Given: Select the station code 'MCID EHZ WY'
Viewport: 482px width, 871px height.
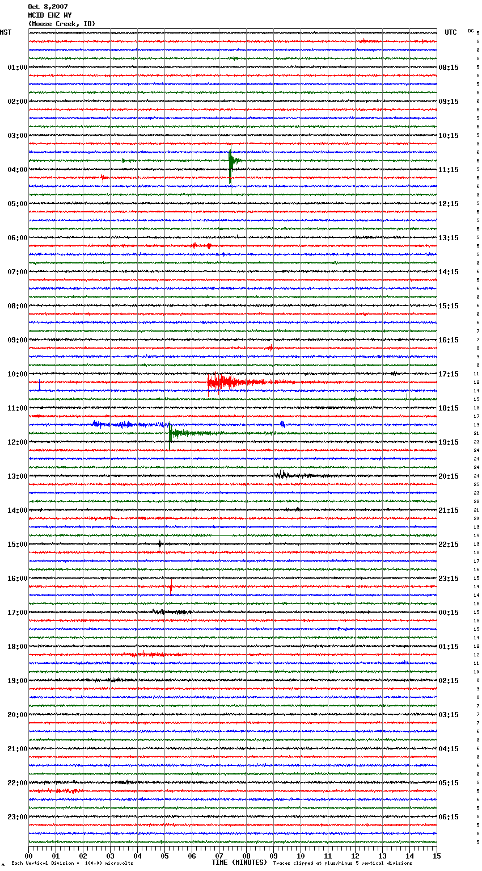Looking at the screenshot, I should pyautogui.click(x=50, y=15).
